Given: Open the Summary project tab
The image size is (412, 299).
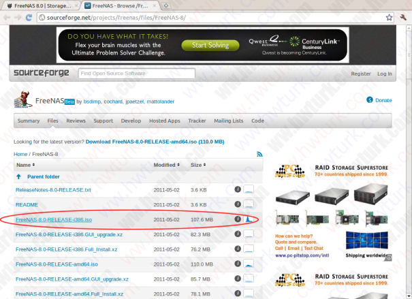Looking at the screenshot, I should 29,121.
